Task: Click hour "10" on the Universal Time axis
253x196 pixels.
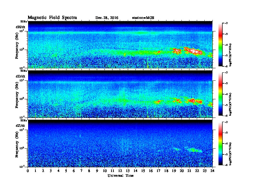Action: click(105, 171)
